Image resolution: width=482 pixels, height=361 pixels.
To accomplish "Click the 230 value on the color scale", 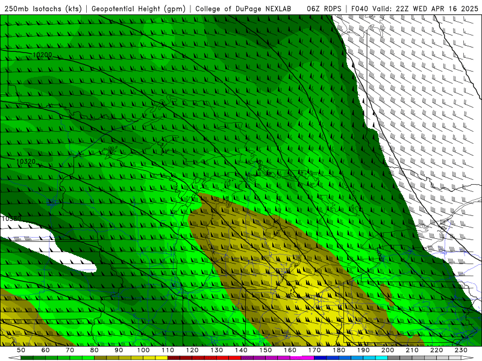I will coord(461,350).
